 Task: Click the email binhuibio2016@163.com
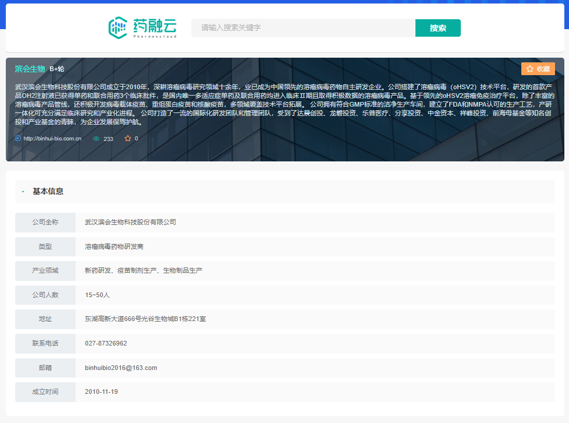coord(121,368)
